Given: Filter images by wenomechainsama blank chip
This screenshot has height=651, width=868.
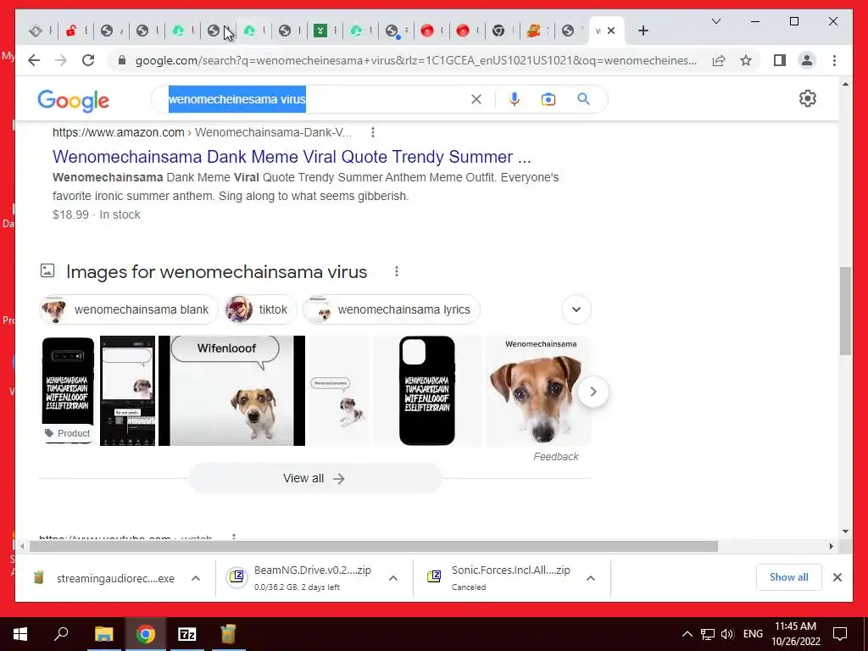Looking at the screenshot, I should coord(129,309).
